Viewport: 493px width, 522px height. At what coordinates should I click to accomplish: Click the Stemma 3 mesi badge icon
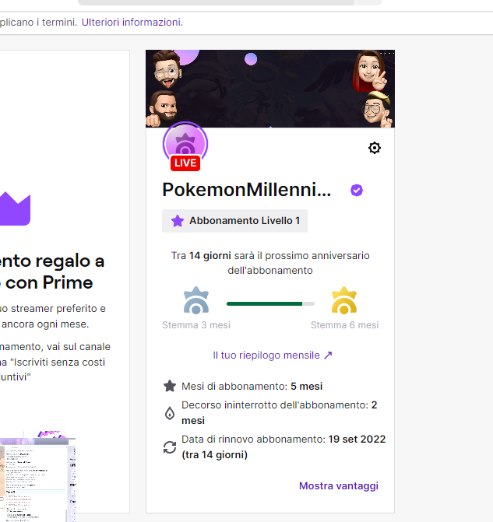coord(196,300)
